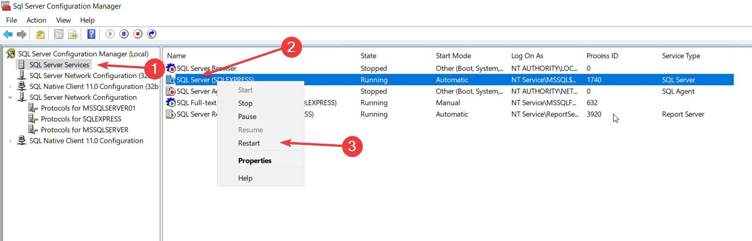Expand SQL Native Client 11.0 Configuration (32bit)
This screenshot has width=752, height=241.
coord(10,87)
